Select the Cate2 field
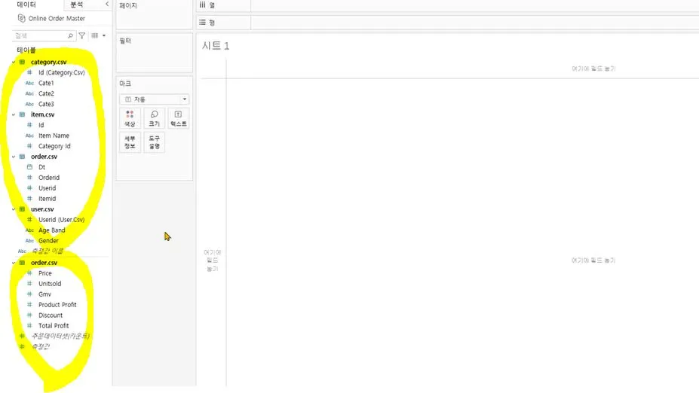699x393 pixels. pos(46,93)
